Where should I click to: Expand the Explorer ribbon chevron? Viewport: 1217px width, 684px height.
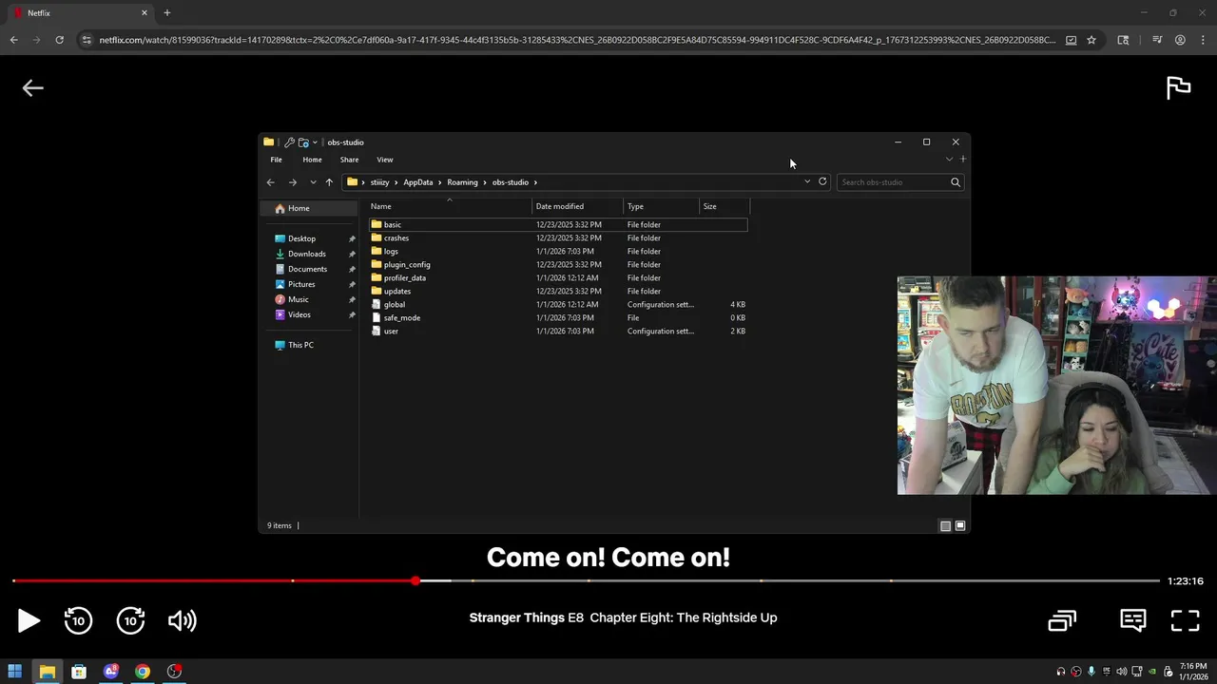pyautogui.click(x=949, y=160)
